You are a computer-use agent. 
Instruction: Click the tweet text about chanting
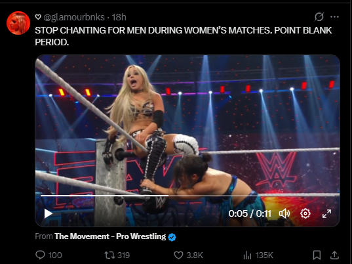(x=183, y=36)
